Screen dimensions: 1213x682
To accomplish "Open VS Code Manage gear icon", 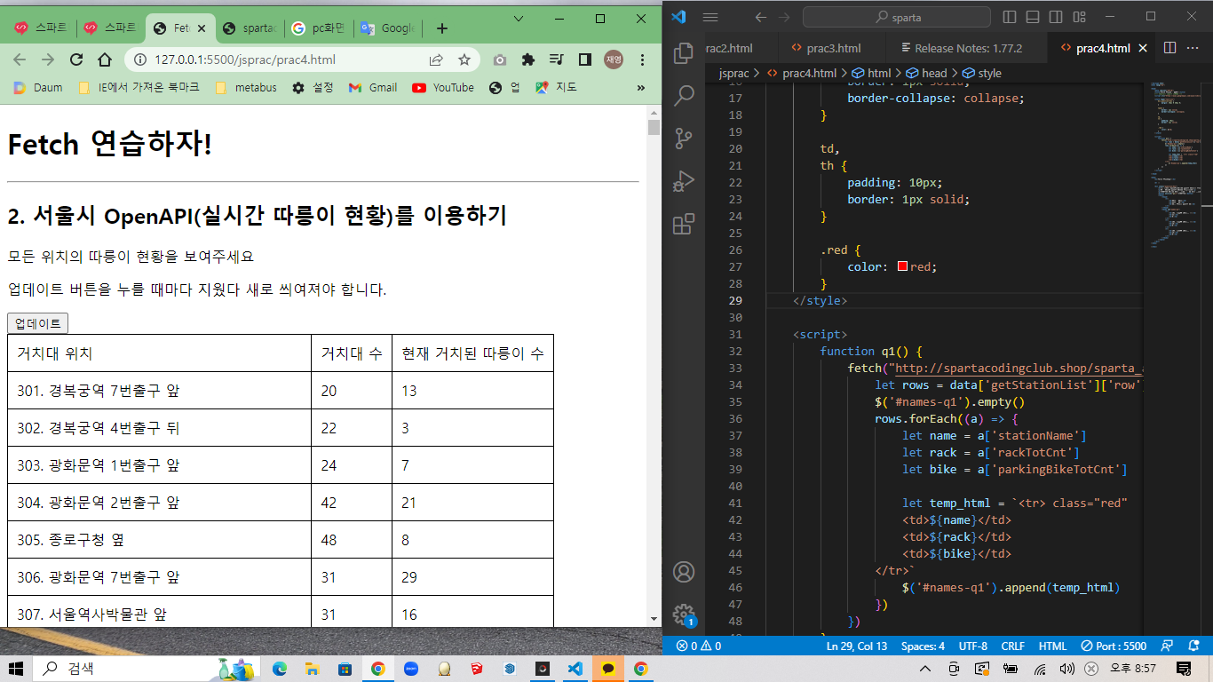I will tap(684, 614).
